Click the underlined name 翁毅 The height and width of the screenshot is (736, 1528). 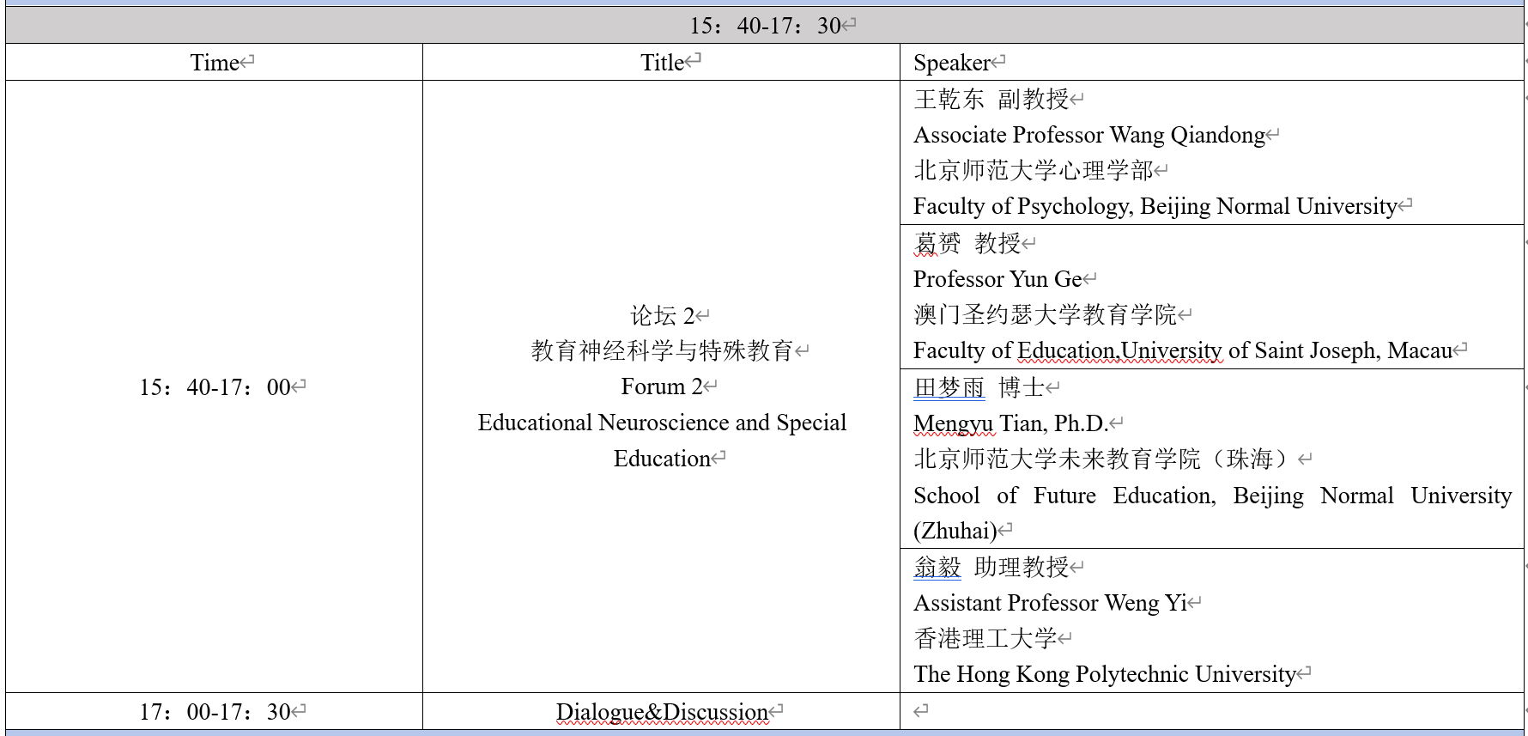[x=937, y=568]
